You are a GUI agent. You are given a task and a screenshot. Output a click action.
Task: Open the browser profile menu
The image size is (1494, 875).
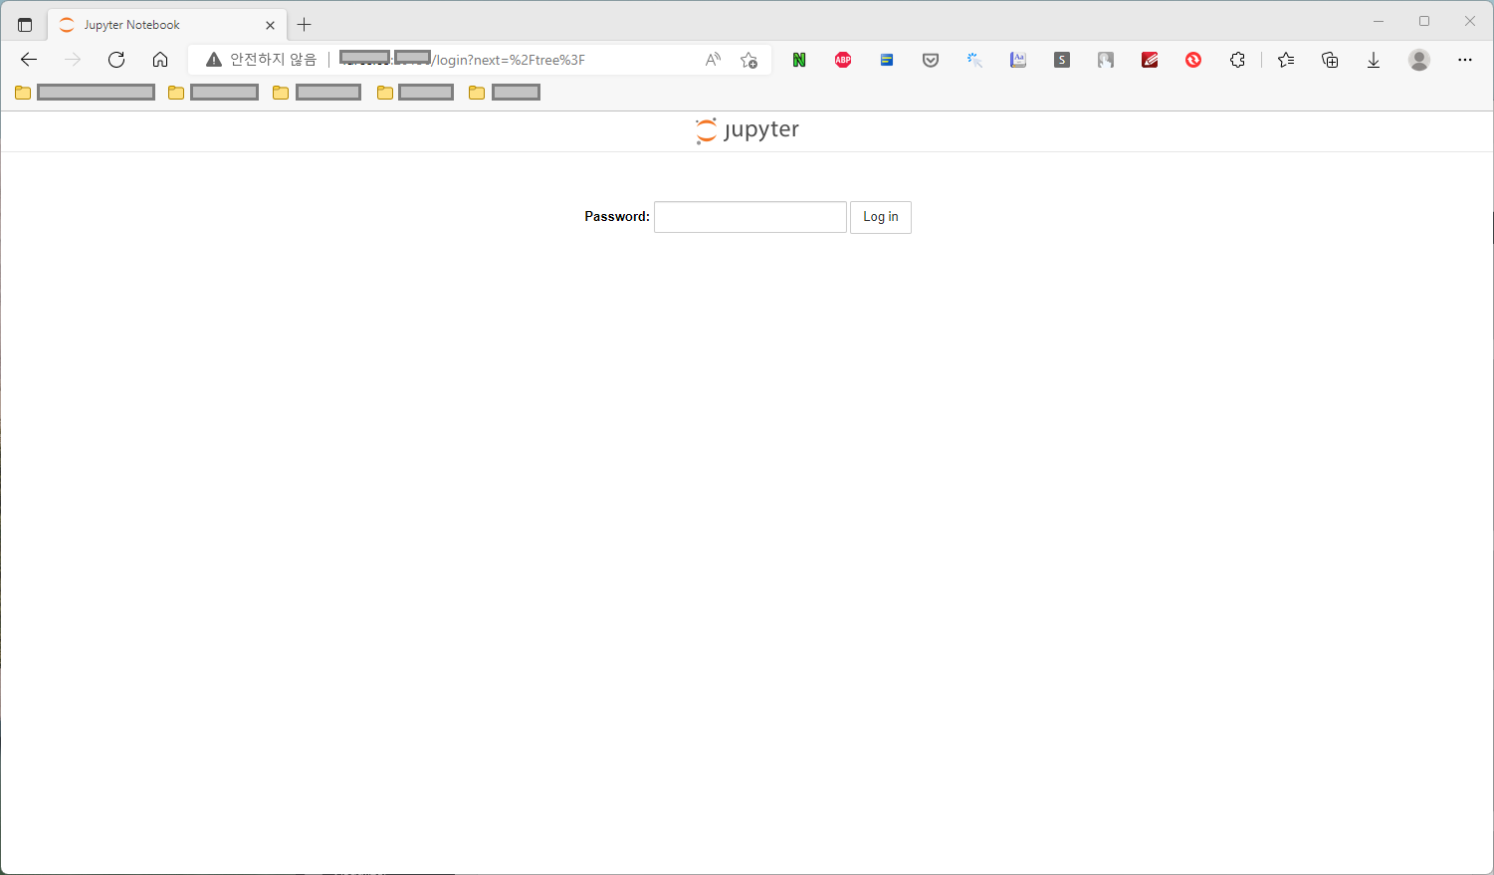[x=1419, y=60]
